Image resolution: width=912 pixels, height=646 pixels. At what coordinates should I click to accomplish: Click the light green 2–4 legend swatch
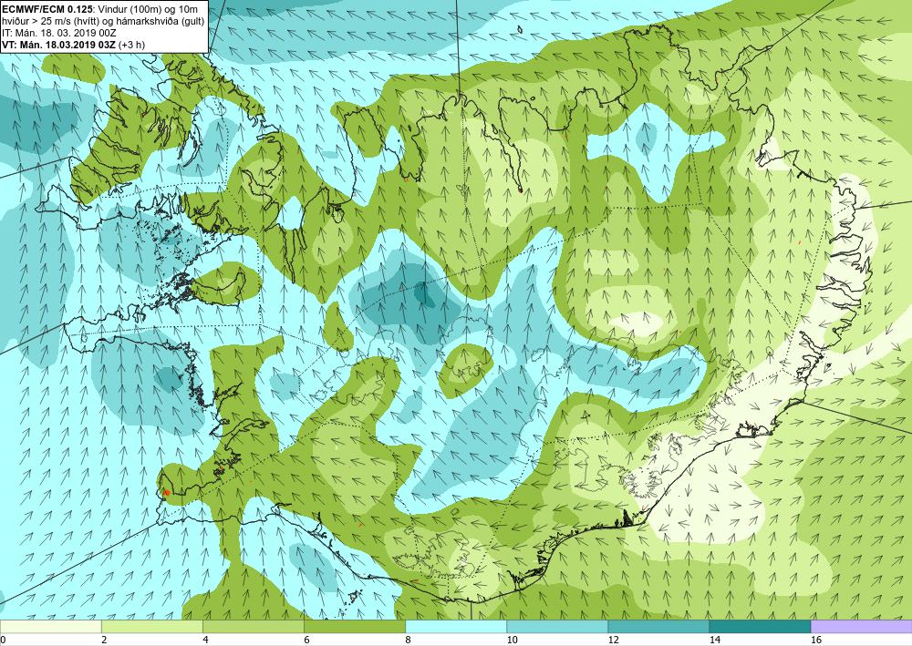click(x=151, y=627)
